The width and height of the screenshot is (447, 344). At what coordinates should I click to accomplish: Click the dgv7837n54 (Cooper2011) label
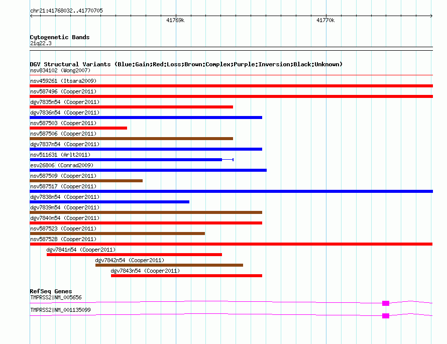[65, 144]
